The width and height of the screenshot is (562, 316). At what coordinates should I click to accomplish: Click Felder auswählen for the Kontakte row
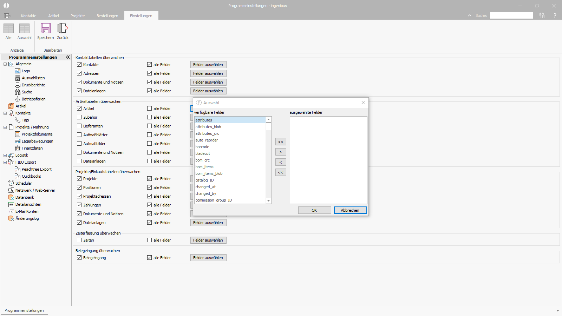pos(208,65)
